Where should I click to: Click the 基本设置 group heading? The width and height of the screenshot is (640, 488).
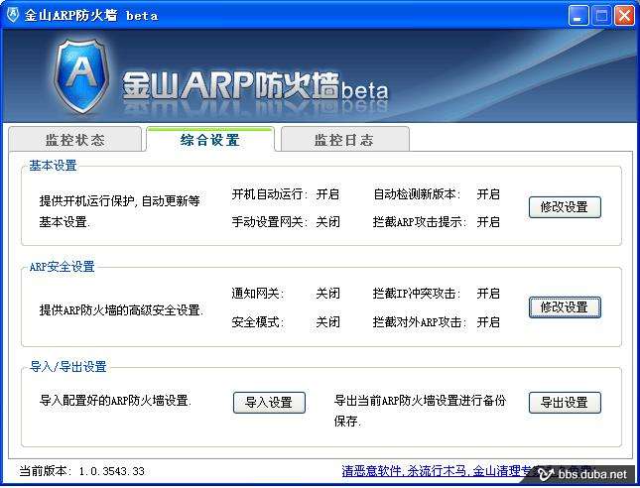53,166
